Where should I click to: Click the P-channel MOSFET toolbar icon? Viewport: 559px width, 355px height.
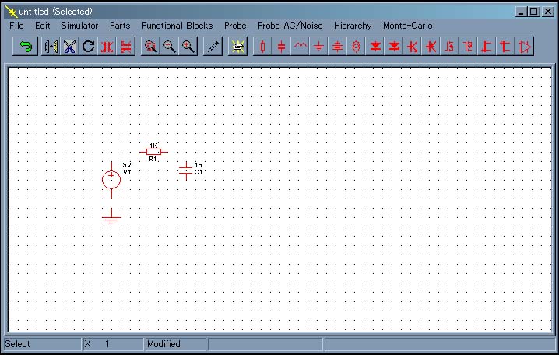468,47
